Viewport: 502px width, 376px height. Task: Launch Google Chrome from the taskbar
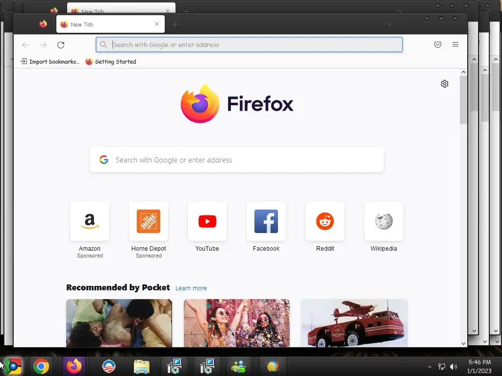41,366
